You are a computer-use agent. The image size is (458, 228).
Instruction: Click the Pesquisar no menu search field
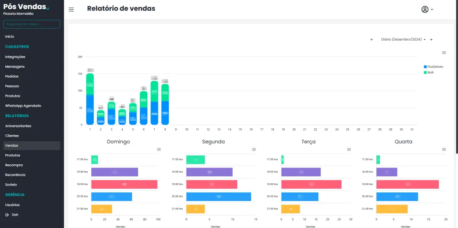coord(31,24)
